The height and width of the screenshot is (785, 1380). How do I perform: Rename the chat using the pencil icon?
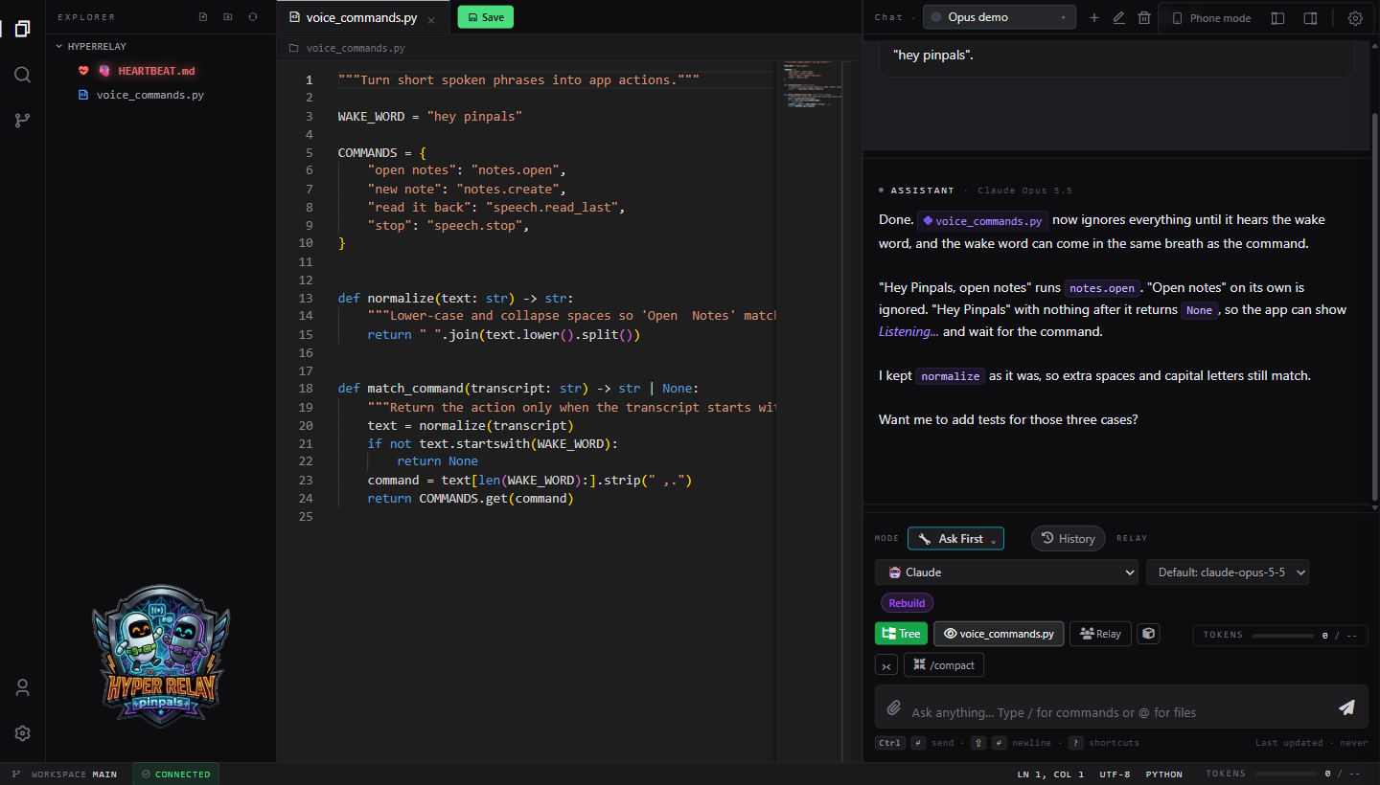pos(1119,17)
